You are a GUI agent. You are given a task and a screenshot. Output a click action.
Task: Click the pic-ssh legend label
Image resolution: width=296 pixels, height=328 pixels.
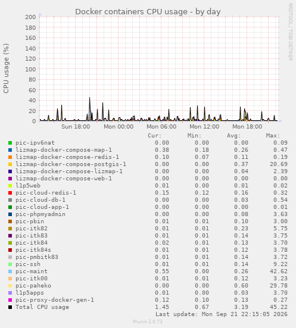coord(28,264)
